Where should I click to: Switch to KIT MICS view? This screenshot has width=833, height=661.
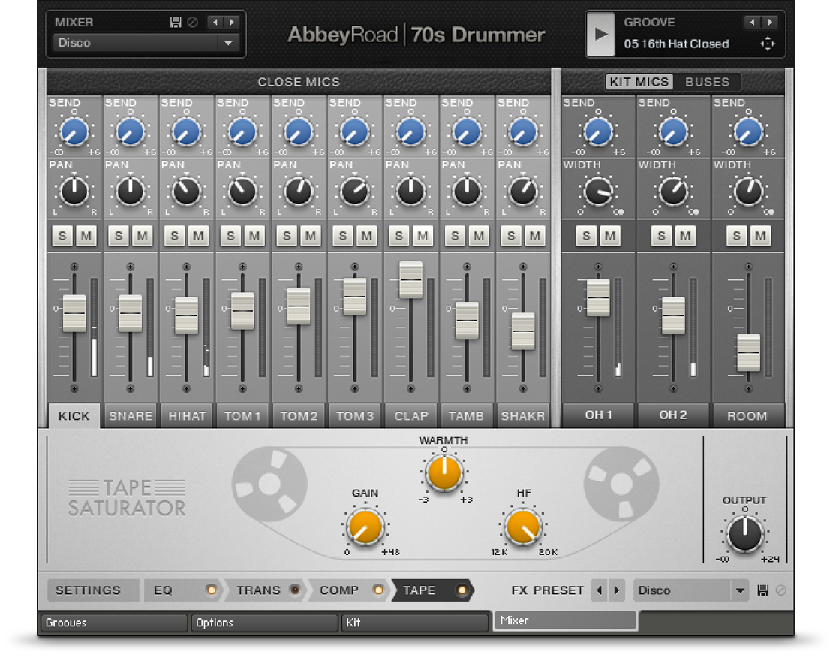tap(639, 82)
